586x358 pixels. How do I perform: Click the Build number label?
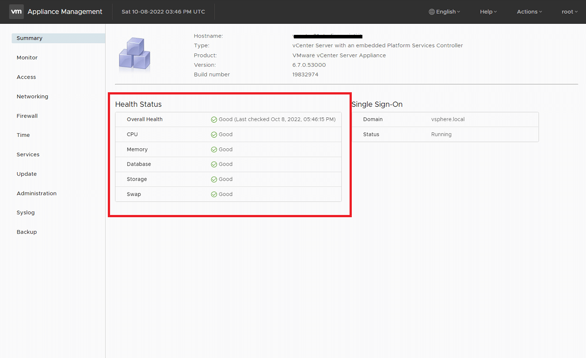[212, 75]
